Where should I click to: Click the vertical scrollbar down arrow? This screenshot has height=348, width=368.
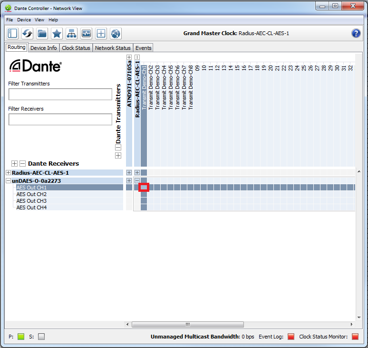click(359, 318)
